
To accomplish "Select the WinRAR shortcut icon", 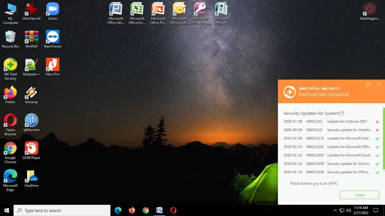I will (32, 39).
